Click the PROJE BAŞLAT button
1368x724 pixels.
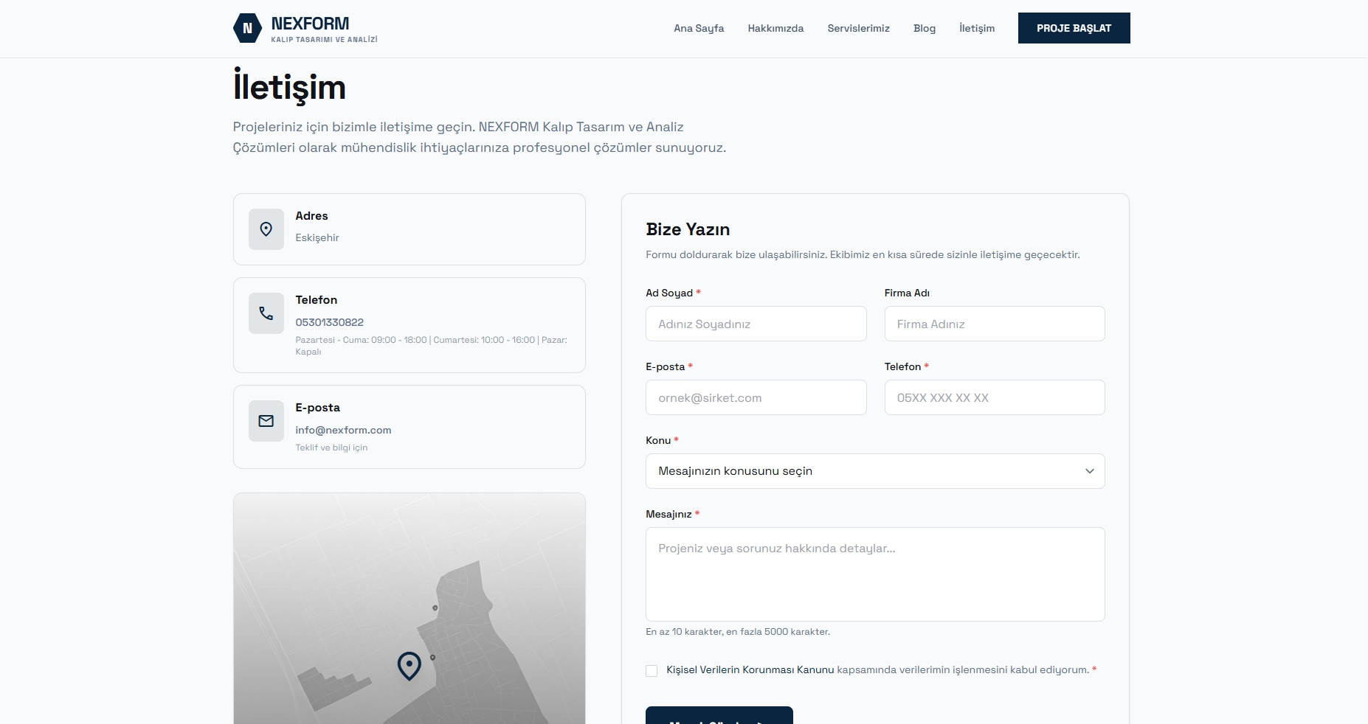pyautogui.click(x=1074, y=28)
